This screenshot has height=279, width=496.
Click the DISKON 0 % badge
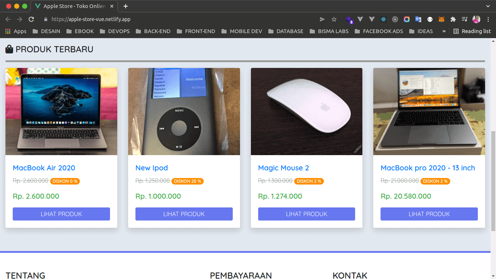(x=65, y=181)
